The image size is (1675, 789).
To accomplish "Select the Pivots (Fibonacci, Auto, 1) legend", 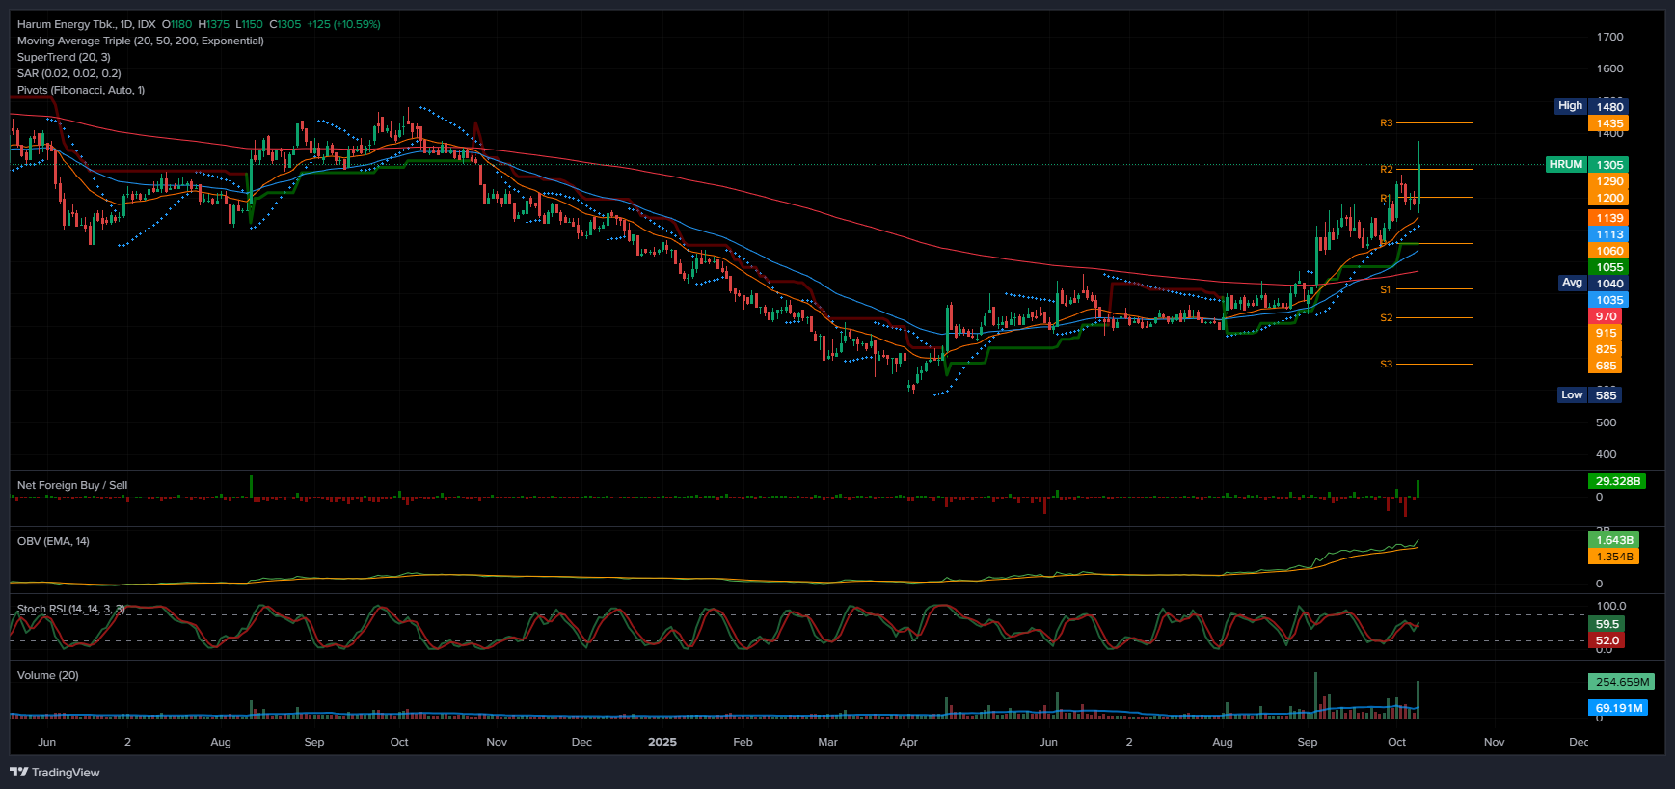I will coord(80,90).
